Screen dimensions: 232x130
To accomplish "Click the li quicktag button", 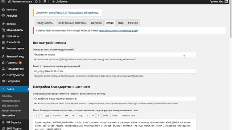I will (99, 116).
